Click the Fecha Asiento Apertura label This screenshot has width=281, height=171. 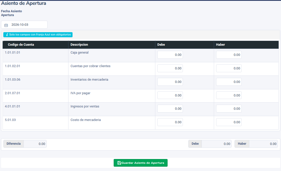(11, 13)
